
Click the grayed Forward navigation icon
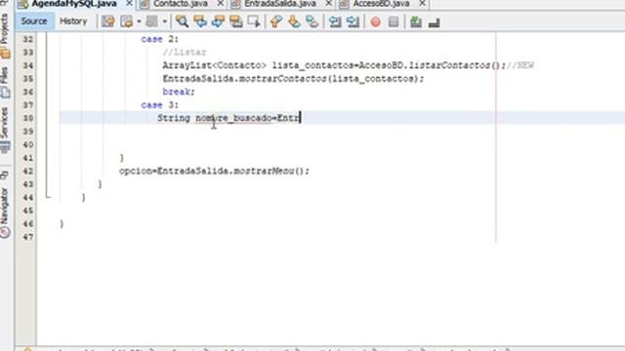(x=151, y=21)
